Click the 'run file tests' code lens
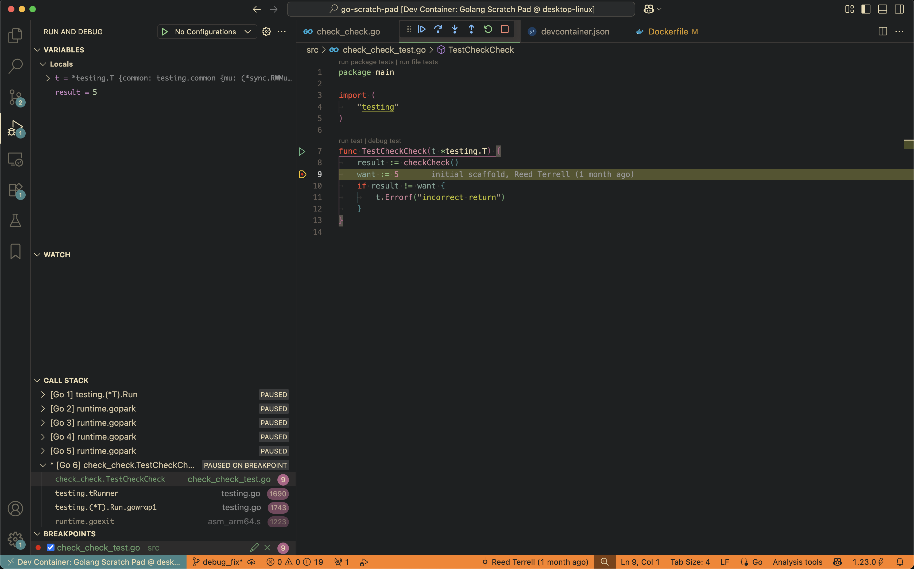914x569 pixels. point(418,62)
